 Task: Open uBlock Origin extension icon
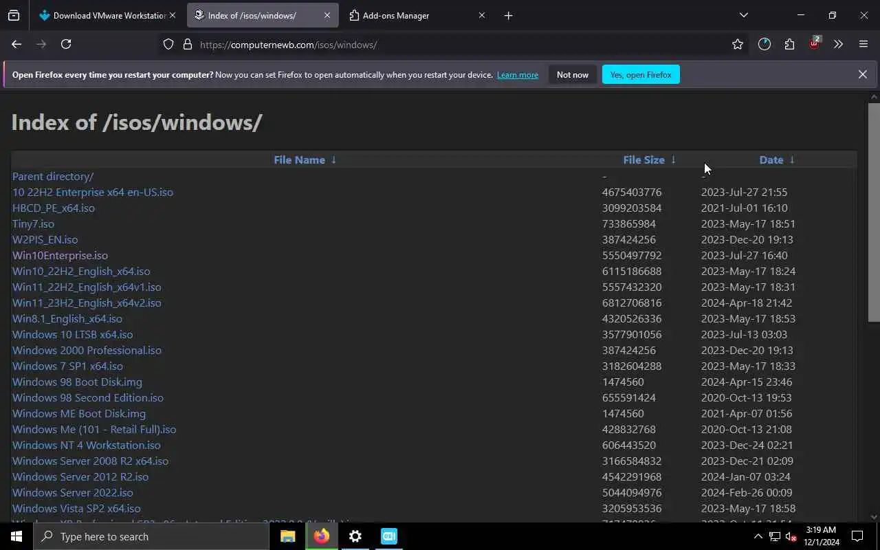tap(814, 43)
